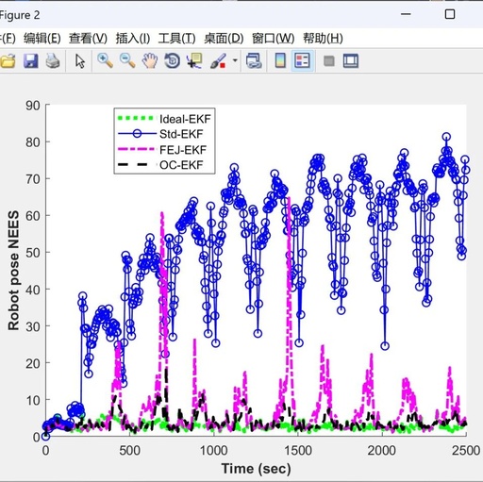Open the 插入(I) menu
The width and height of the screenshot is (483, 482).
[x=133, y=39]
